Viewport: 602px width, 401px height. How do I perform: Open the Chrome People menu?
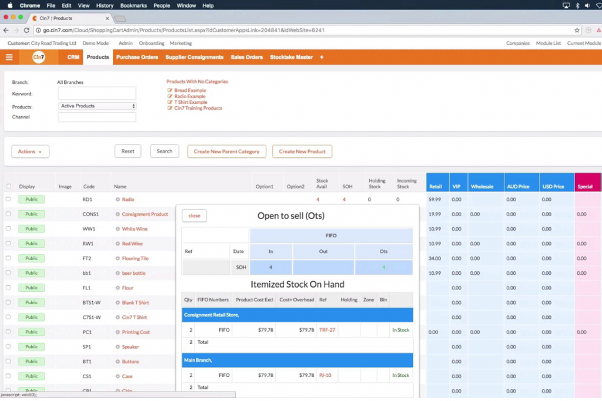click(161, 5)
